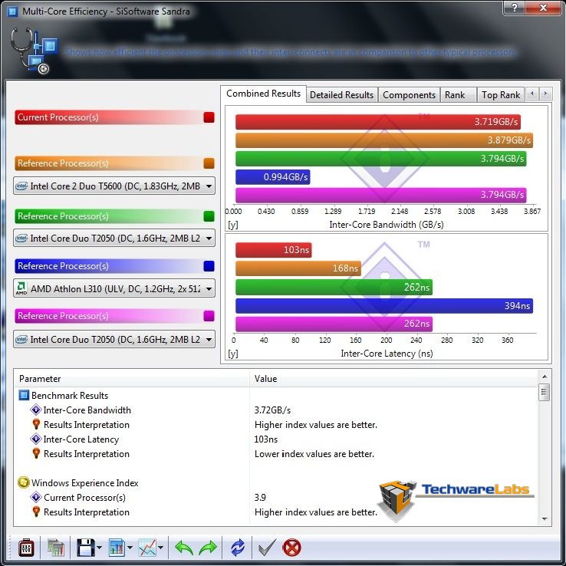Click the results list scrollbar thumb
This screenshot has height=566, width=566.
[545, 393]
